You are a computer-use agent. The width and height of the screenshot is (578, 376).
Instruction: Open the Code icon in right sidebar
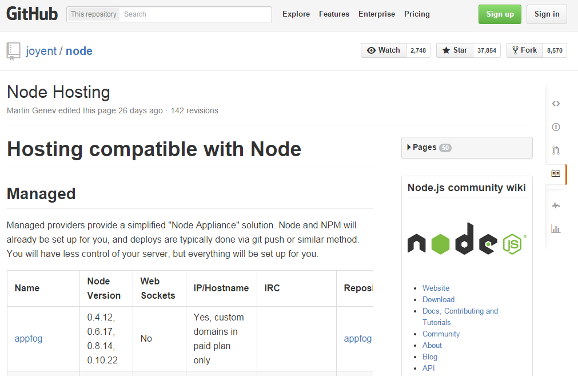click(x=556, y=104)
